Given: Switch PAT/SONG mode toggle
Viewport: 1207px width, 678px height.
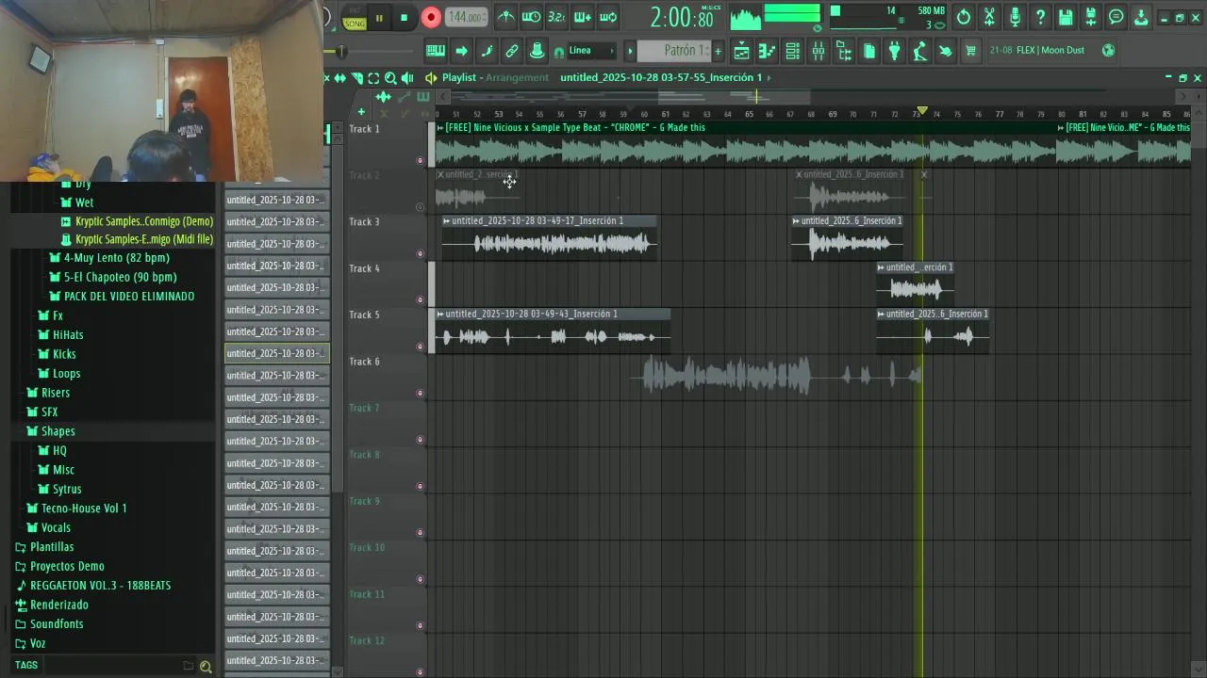Looking at the screenshot, I should coord(355,18).
